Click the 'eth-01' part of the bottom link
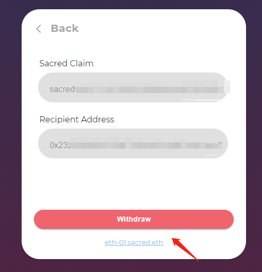 coord(115,242)
